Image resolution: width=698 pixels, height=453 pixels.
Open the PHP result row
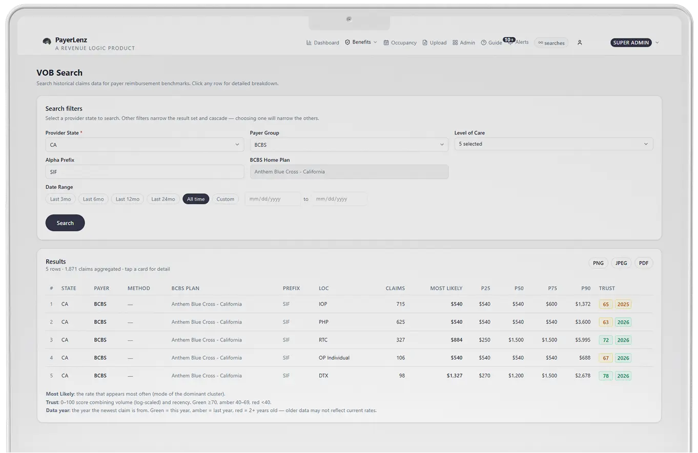pyautogui.click(x=349, y=322)
